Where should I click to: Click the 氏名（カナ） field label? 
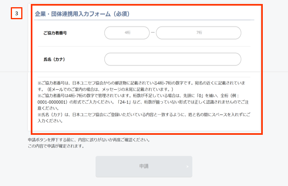tap(54, 60)
